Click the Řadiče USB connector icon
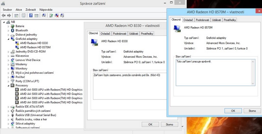Viewport: 262px width, 134px height. (x=12, y=115)
